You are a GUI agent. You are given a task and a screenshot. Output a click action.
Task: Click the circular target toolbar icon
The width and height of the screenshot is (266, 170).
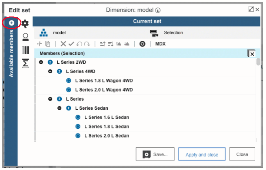142,44
